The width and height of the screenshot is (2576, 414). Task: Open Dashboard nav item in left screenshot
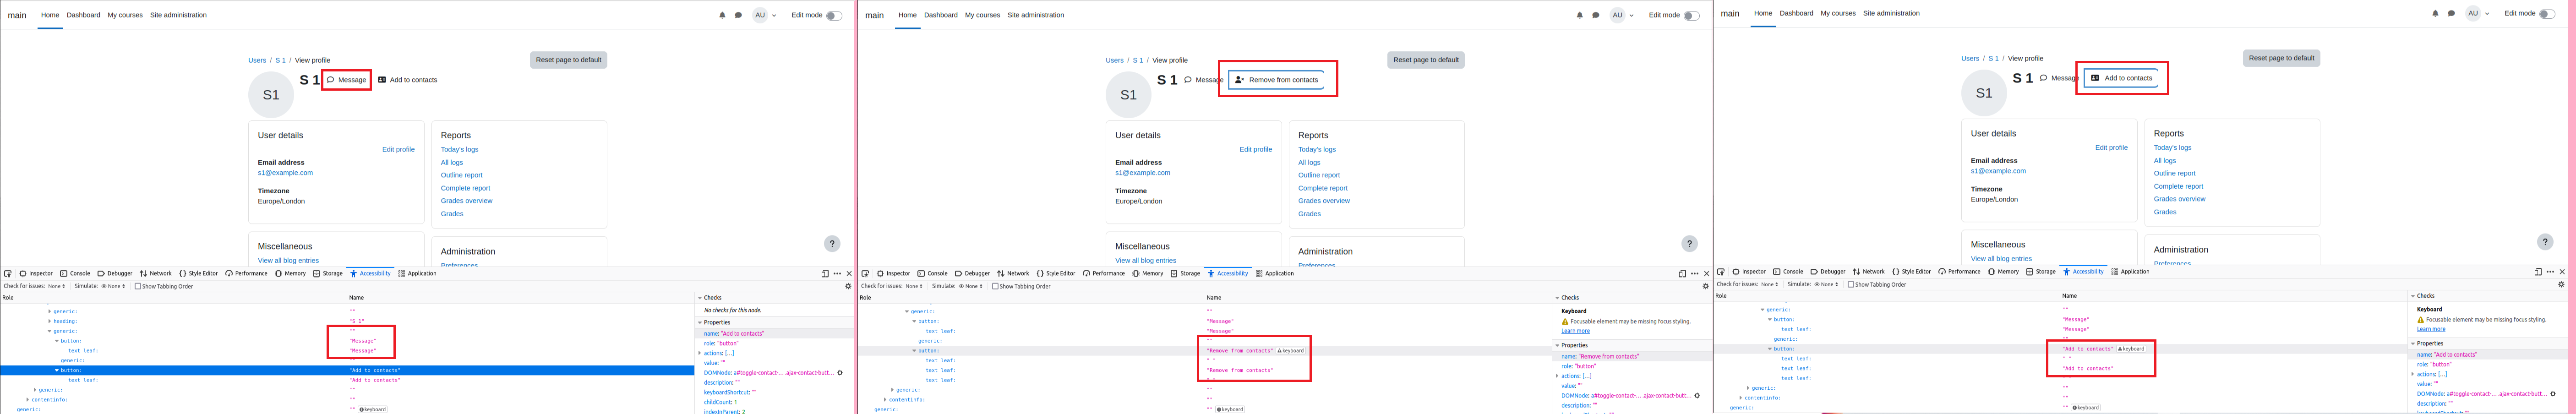(83, 15)
